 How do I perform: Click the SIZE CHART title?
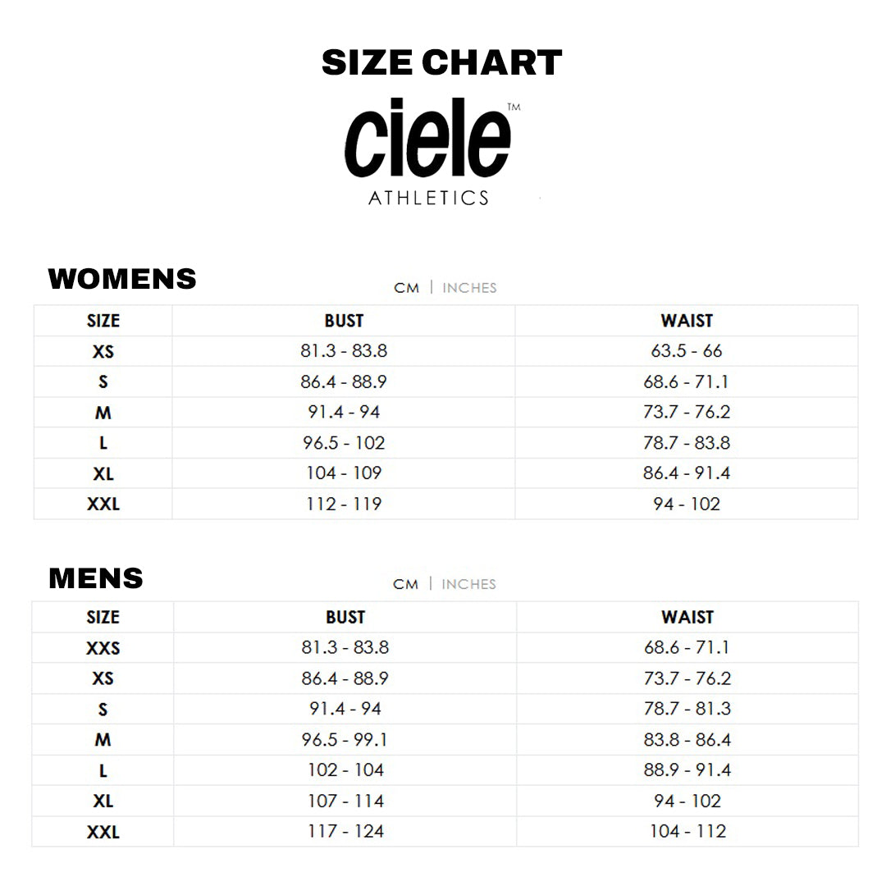(x=441, y=63)
